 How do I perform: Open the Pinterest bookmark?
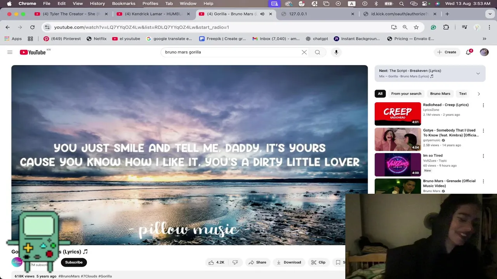pos(62,39)
